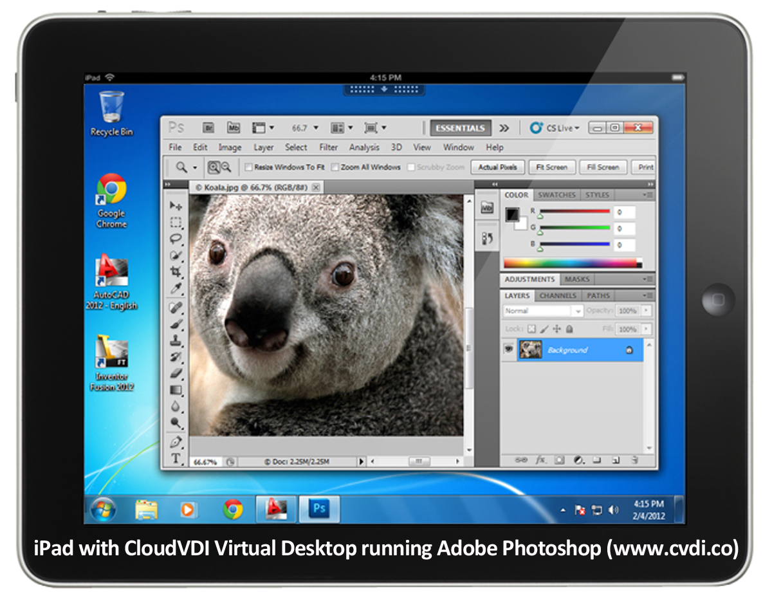
Task: Select the Crop tool
Action: [176, 272]
